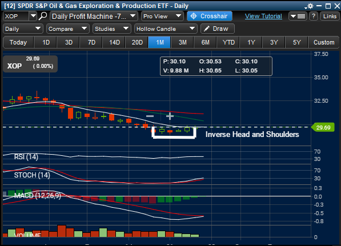Click the C:30.10 close price value
Viewport: 341px width, 246px height.
click(x=246, y=62)
